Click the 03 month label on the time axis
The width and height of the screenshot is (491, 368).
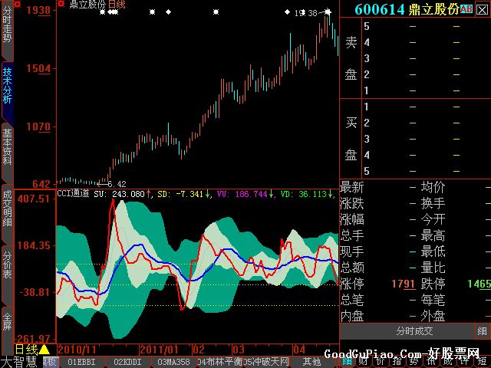point(239,350)
